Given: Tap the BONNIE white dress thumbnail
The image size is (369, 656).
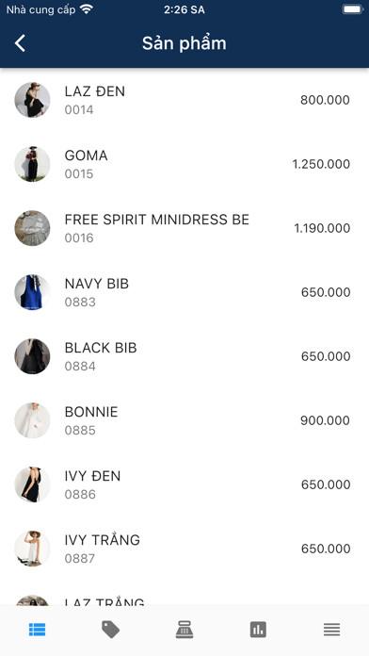Looking at the screenshot, I should coord(32,420).
